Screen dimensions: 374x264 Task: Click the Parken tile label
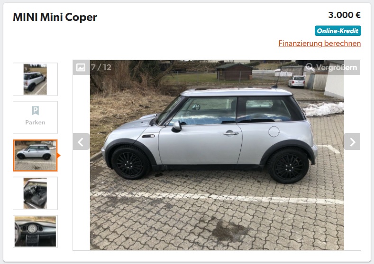(35, 123)
